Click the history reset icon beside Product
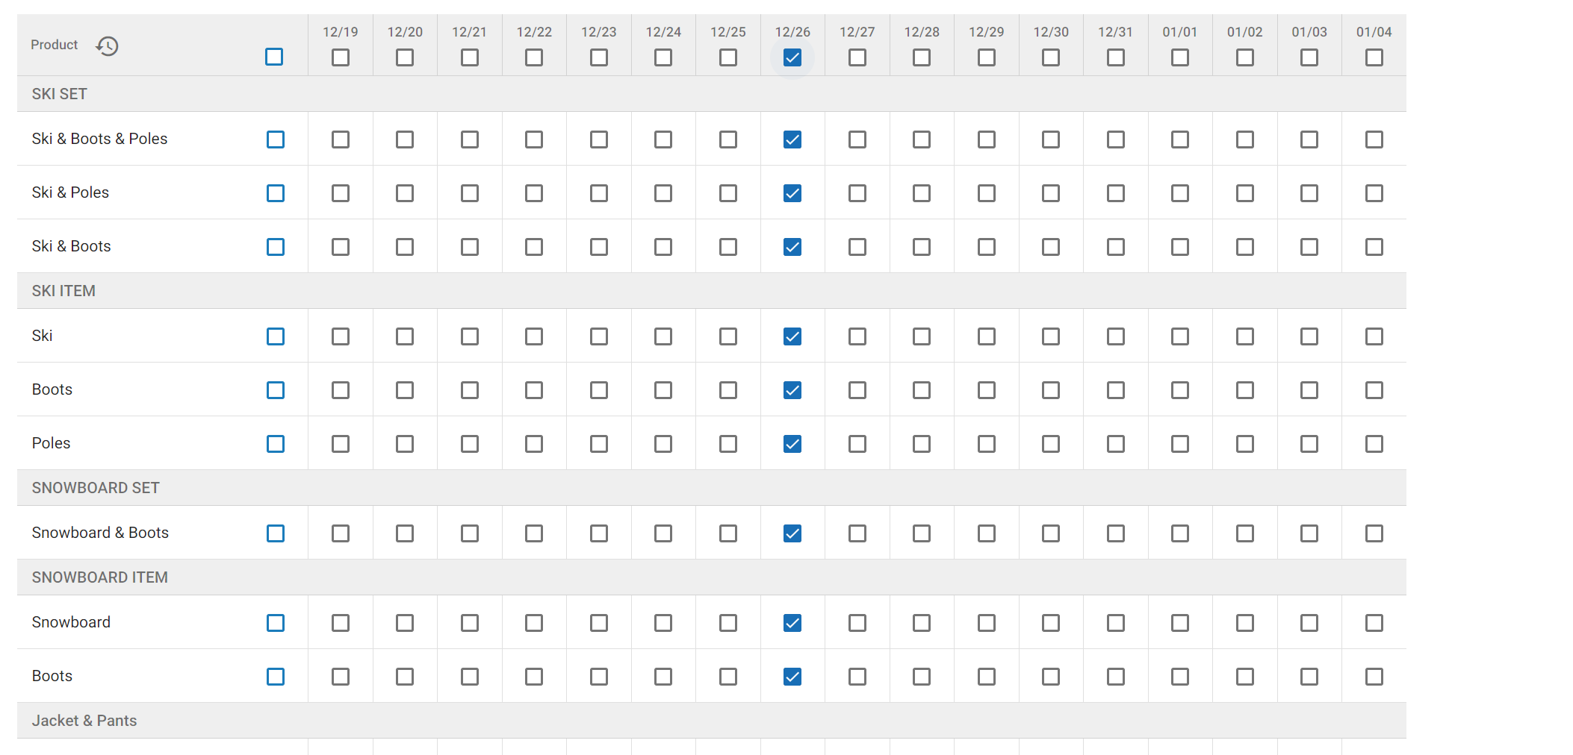The image size is (1573, 755). (x=108, y=46)
